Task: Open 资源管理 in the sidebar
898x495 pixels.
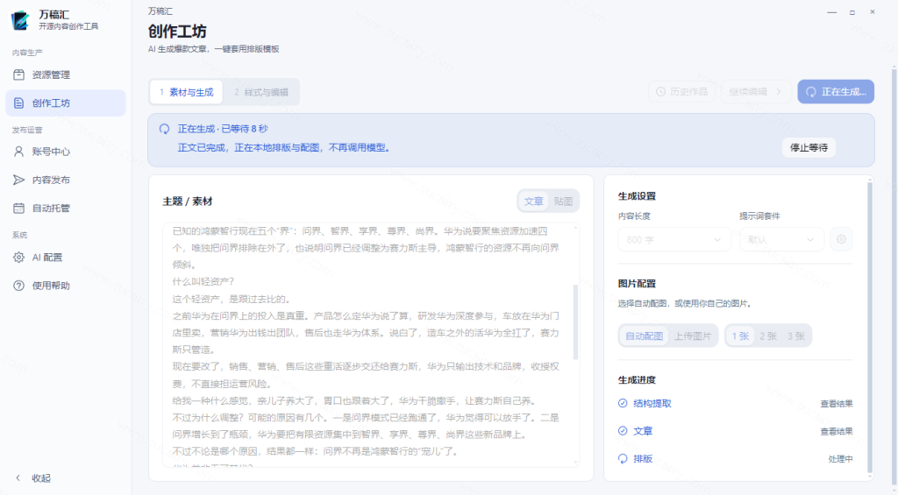Action: pos(65,75)
